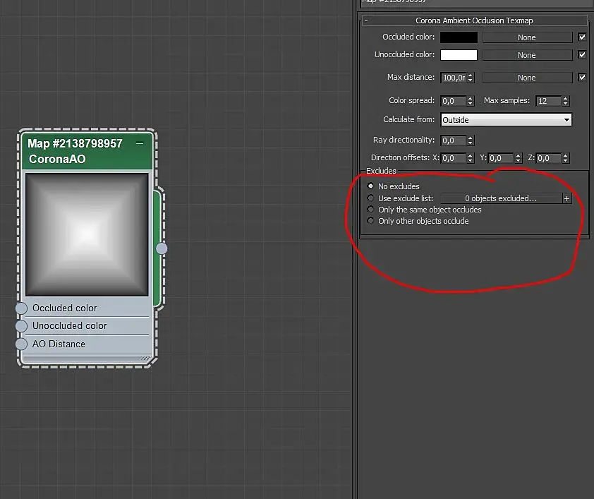Viewport: 594px width, 499px height.
Task: Select Only other objects occlude option
Action: 370,220
